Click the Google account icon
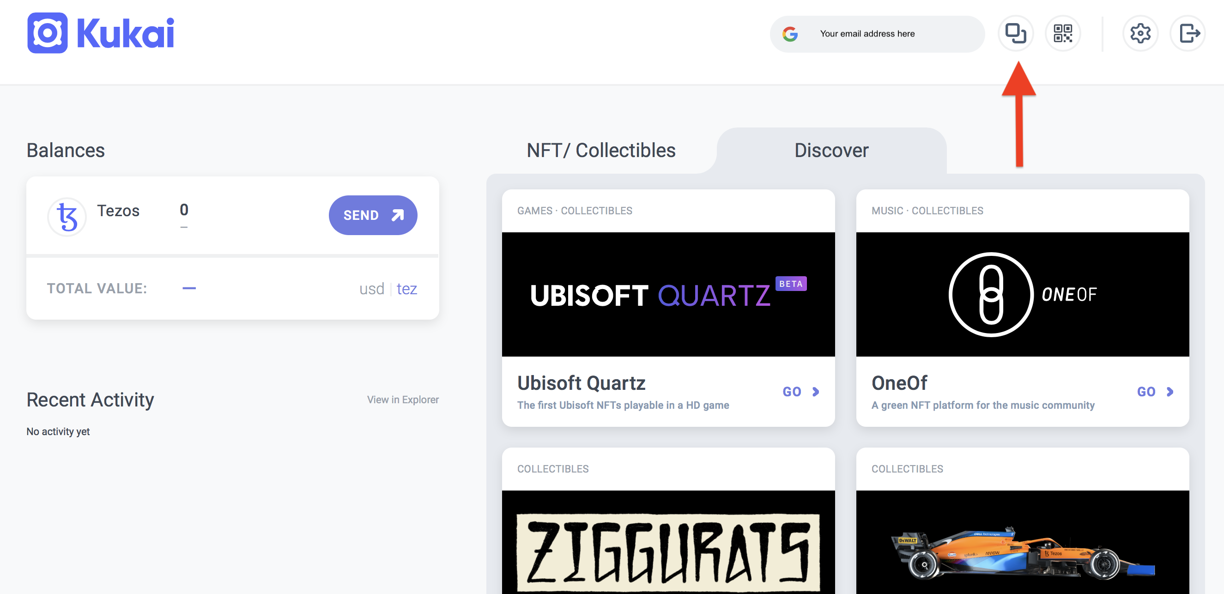1224x594 pixels. click(x=790, y=34)
